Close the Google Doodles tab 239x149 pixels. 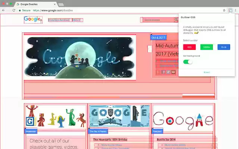click(55, 4)
